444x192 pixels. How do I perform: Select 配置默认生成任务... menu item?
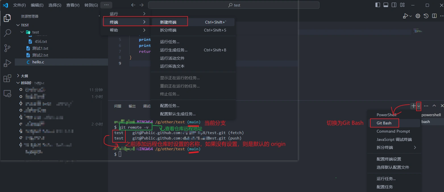193,114
